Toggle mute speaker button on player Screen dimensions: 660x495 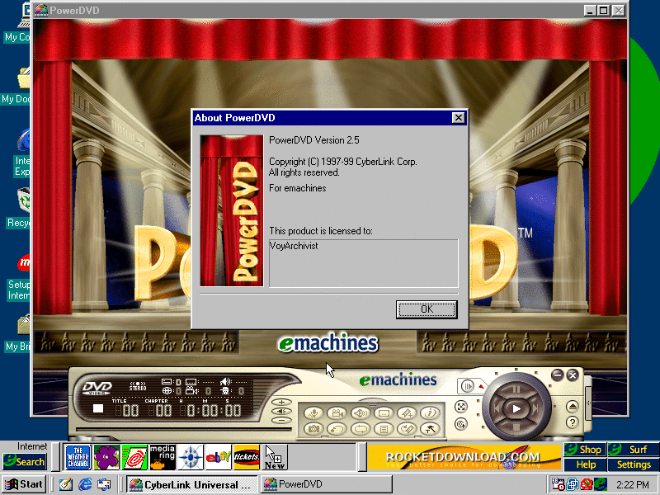[282, 411]
